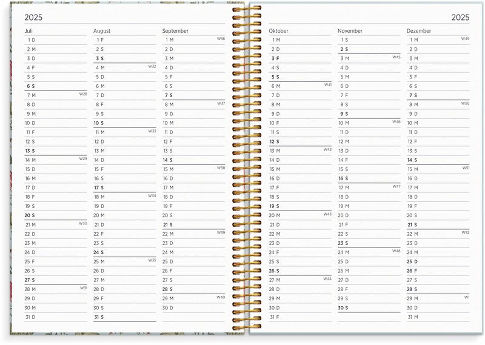Screen dimensions: 485x345
Task: Click the August month heading
Action: pos(102,31)
